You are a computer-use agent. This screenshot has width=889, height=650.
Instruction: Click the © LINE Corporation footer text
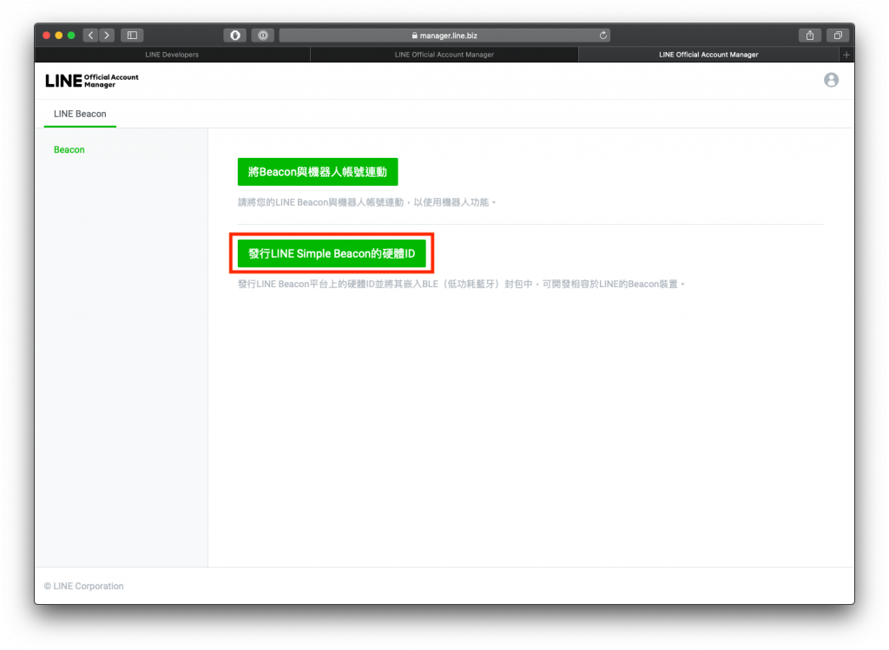(x=84, y=586)
